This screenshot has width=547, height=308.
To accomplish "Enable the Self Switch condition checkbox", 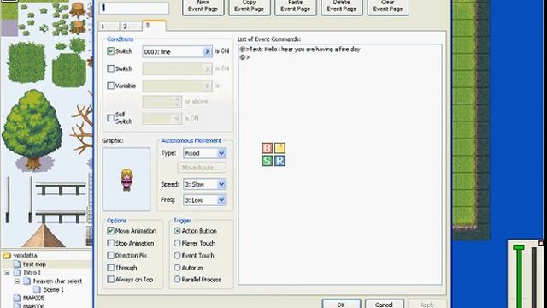I will [x=110, y=118].
